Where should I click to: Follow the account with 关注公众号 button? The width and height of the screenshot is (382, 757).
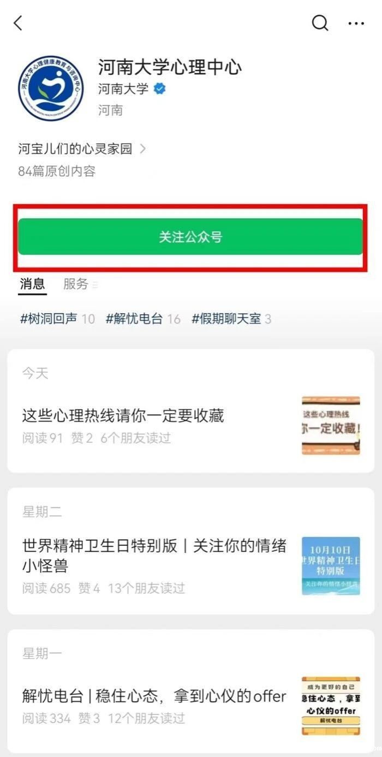pos(190,237)
